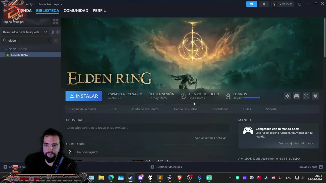Open the friends and chat icon
This screenshot has width=326, height=183.
[x=321, y=167]
